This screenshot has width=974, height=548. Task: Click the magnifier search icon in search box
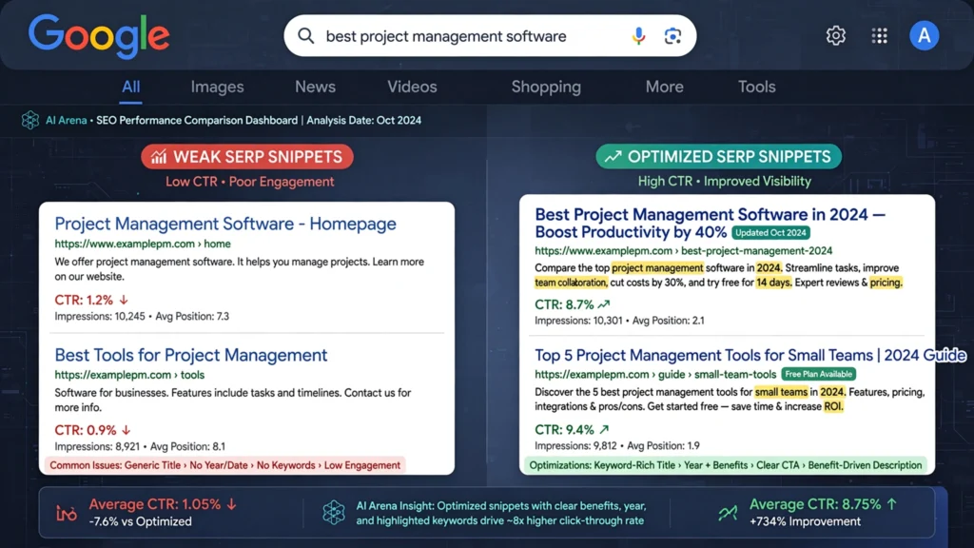(305, 36)
